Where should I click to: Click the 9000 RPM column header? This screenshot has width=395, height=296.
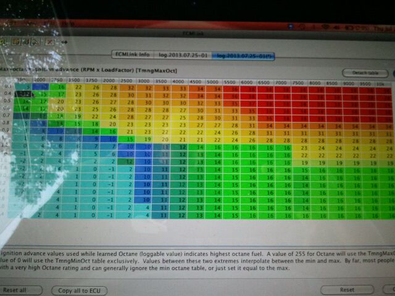(349, 83)
